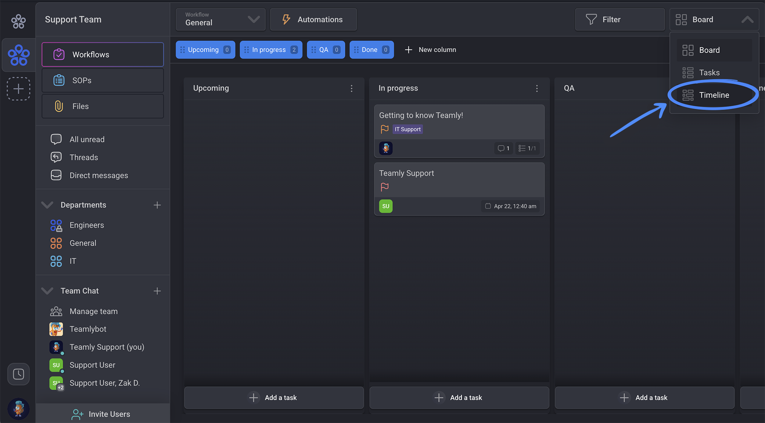
Task: Add a new department with plus icon
Action: coord(157,205)
